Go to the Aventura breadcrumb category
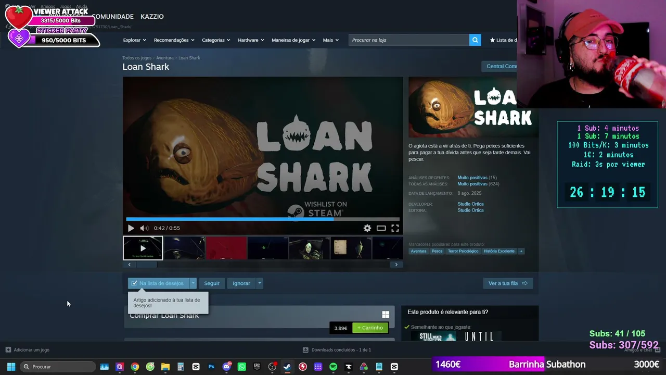 click(165, 58)
